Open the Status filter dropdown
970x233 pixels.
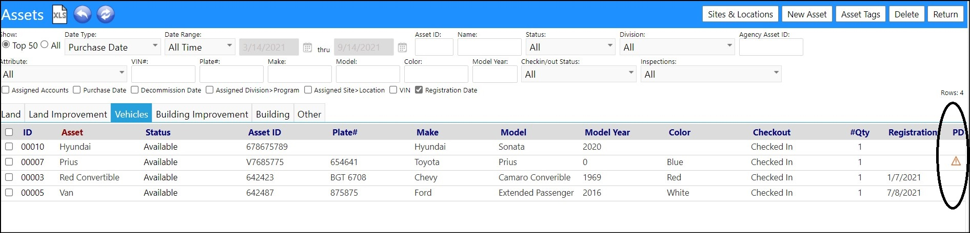pyautogui.click(x=570, y=47)
